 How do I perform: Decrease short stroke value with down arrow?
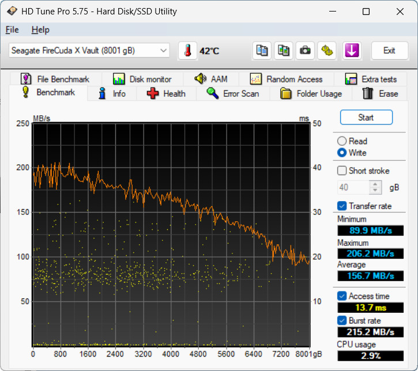pyautogui.click(x=375, y=191)
